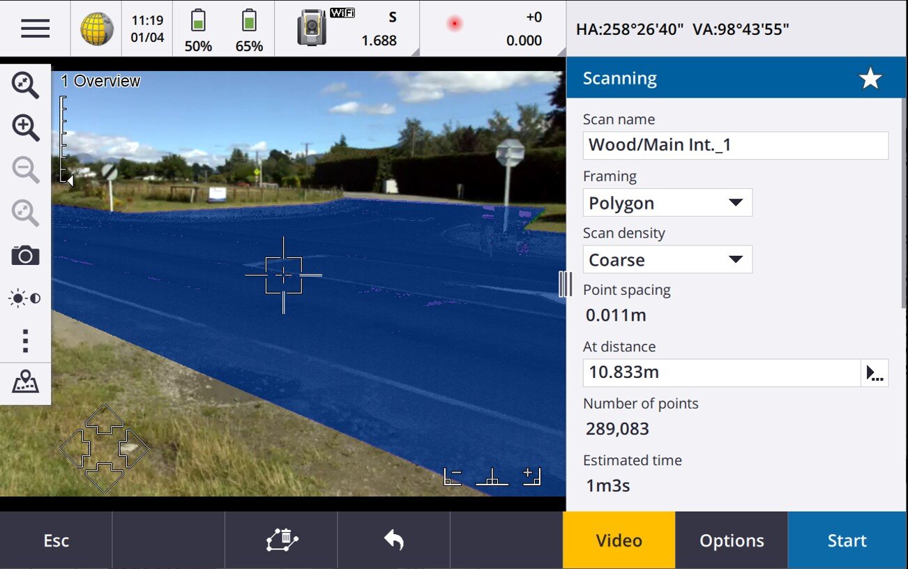Capture a snapshot with the camera icon
908x569 pixels.
[25, 256]
